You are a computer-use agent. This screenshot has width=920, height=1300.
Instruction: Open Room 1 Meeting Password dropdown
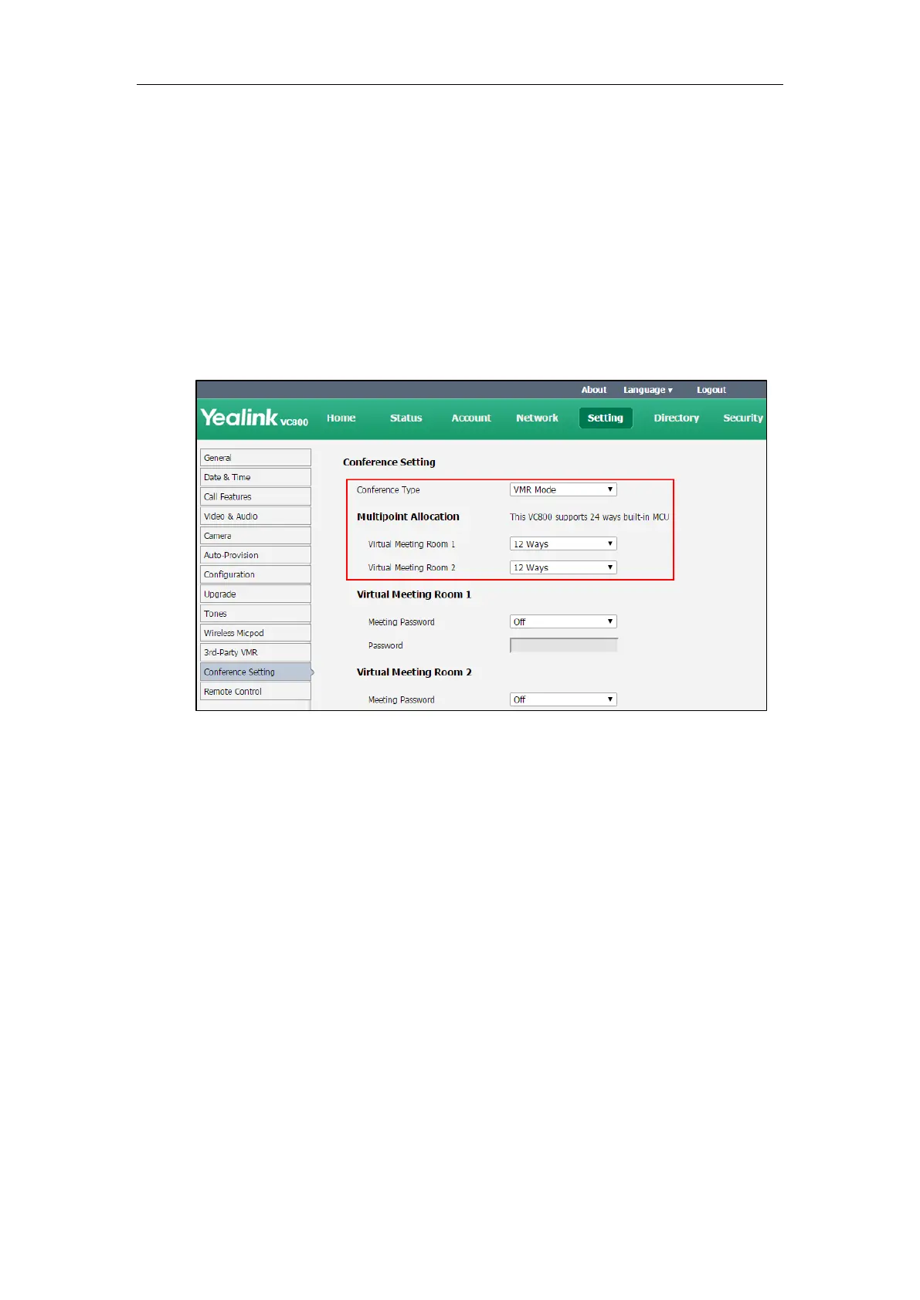click(x=563, y=621)
